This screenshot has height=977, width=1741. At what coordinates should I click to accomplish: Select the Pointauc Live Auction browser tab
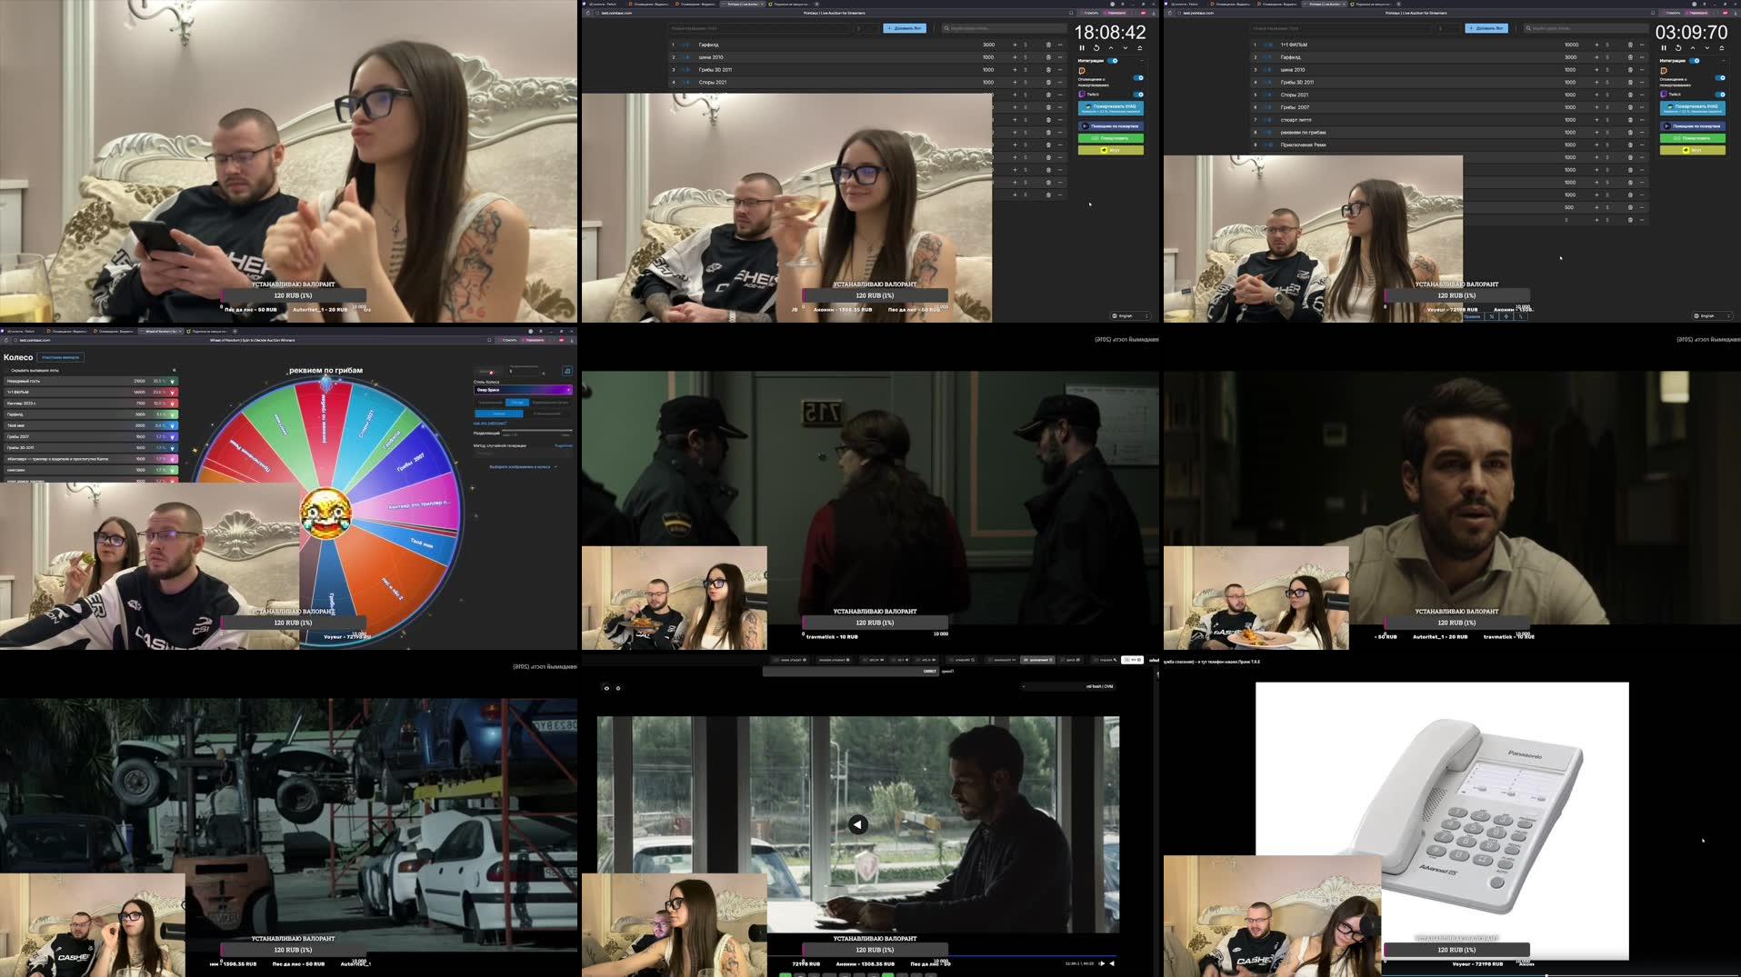[741, 4]
